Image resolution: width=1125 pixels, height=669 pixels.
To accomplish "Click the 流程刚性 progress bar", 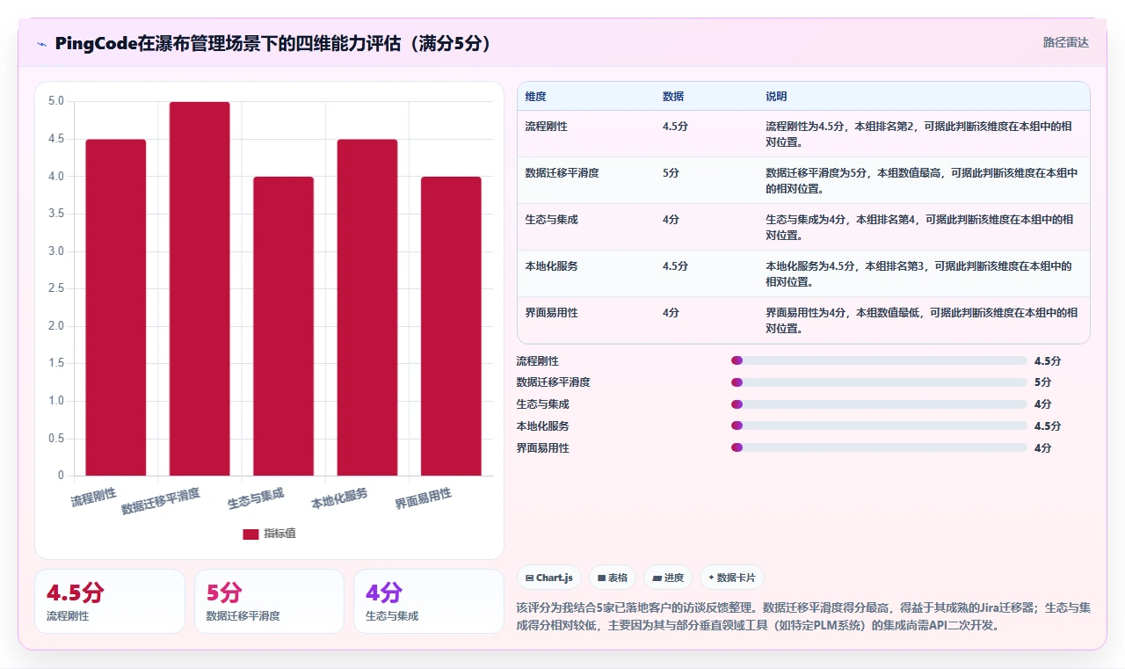I will coord(879,360).
